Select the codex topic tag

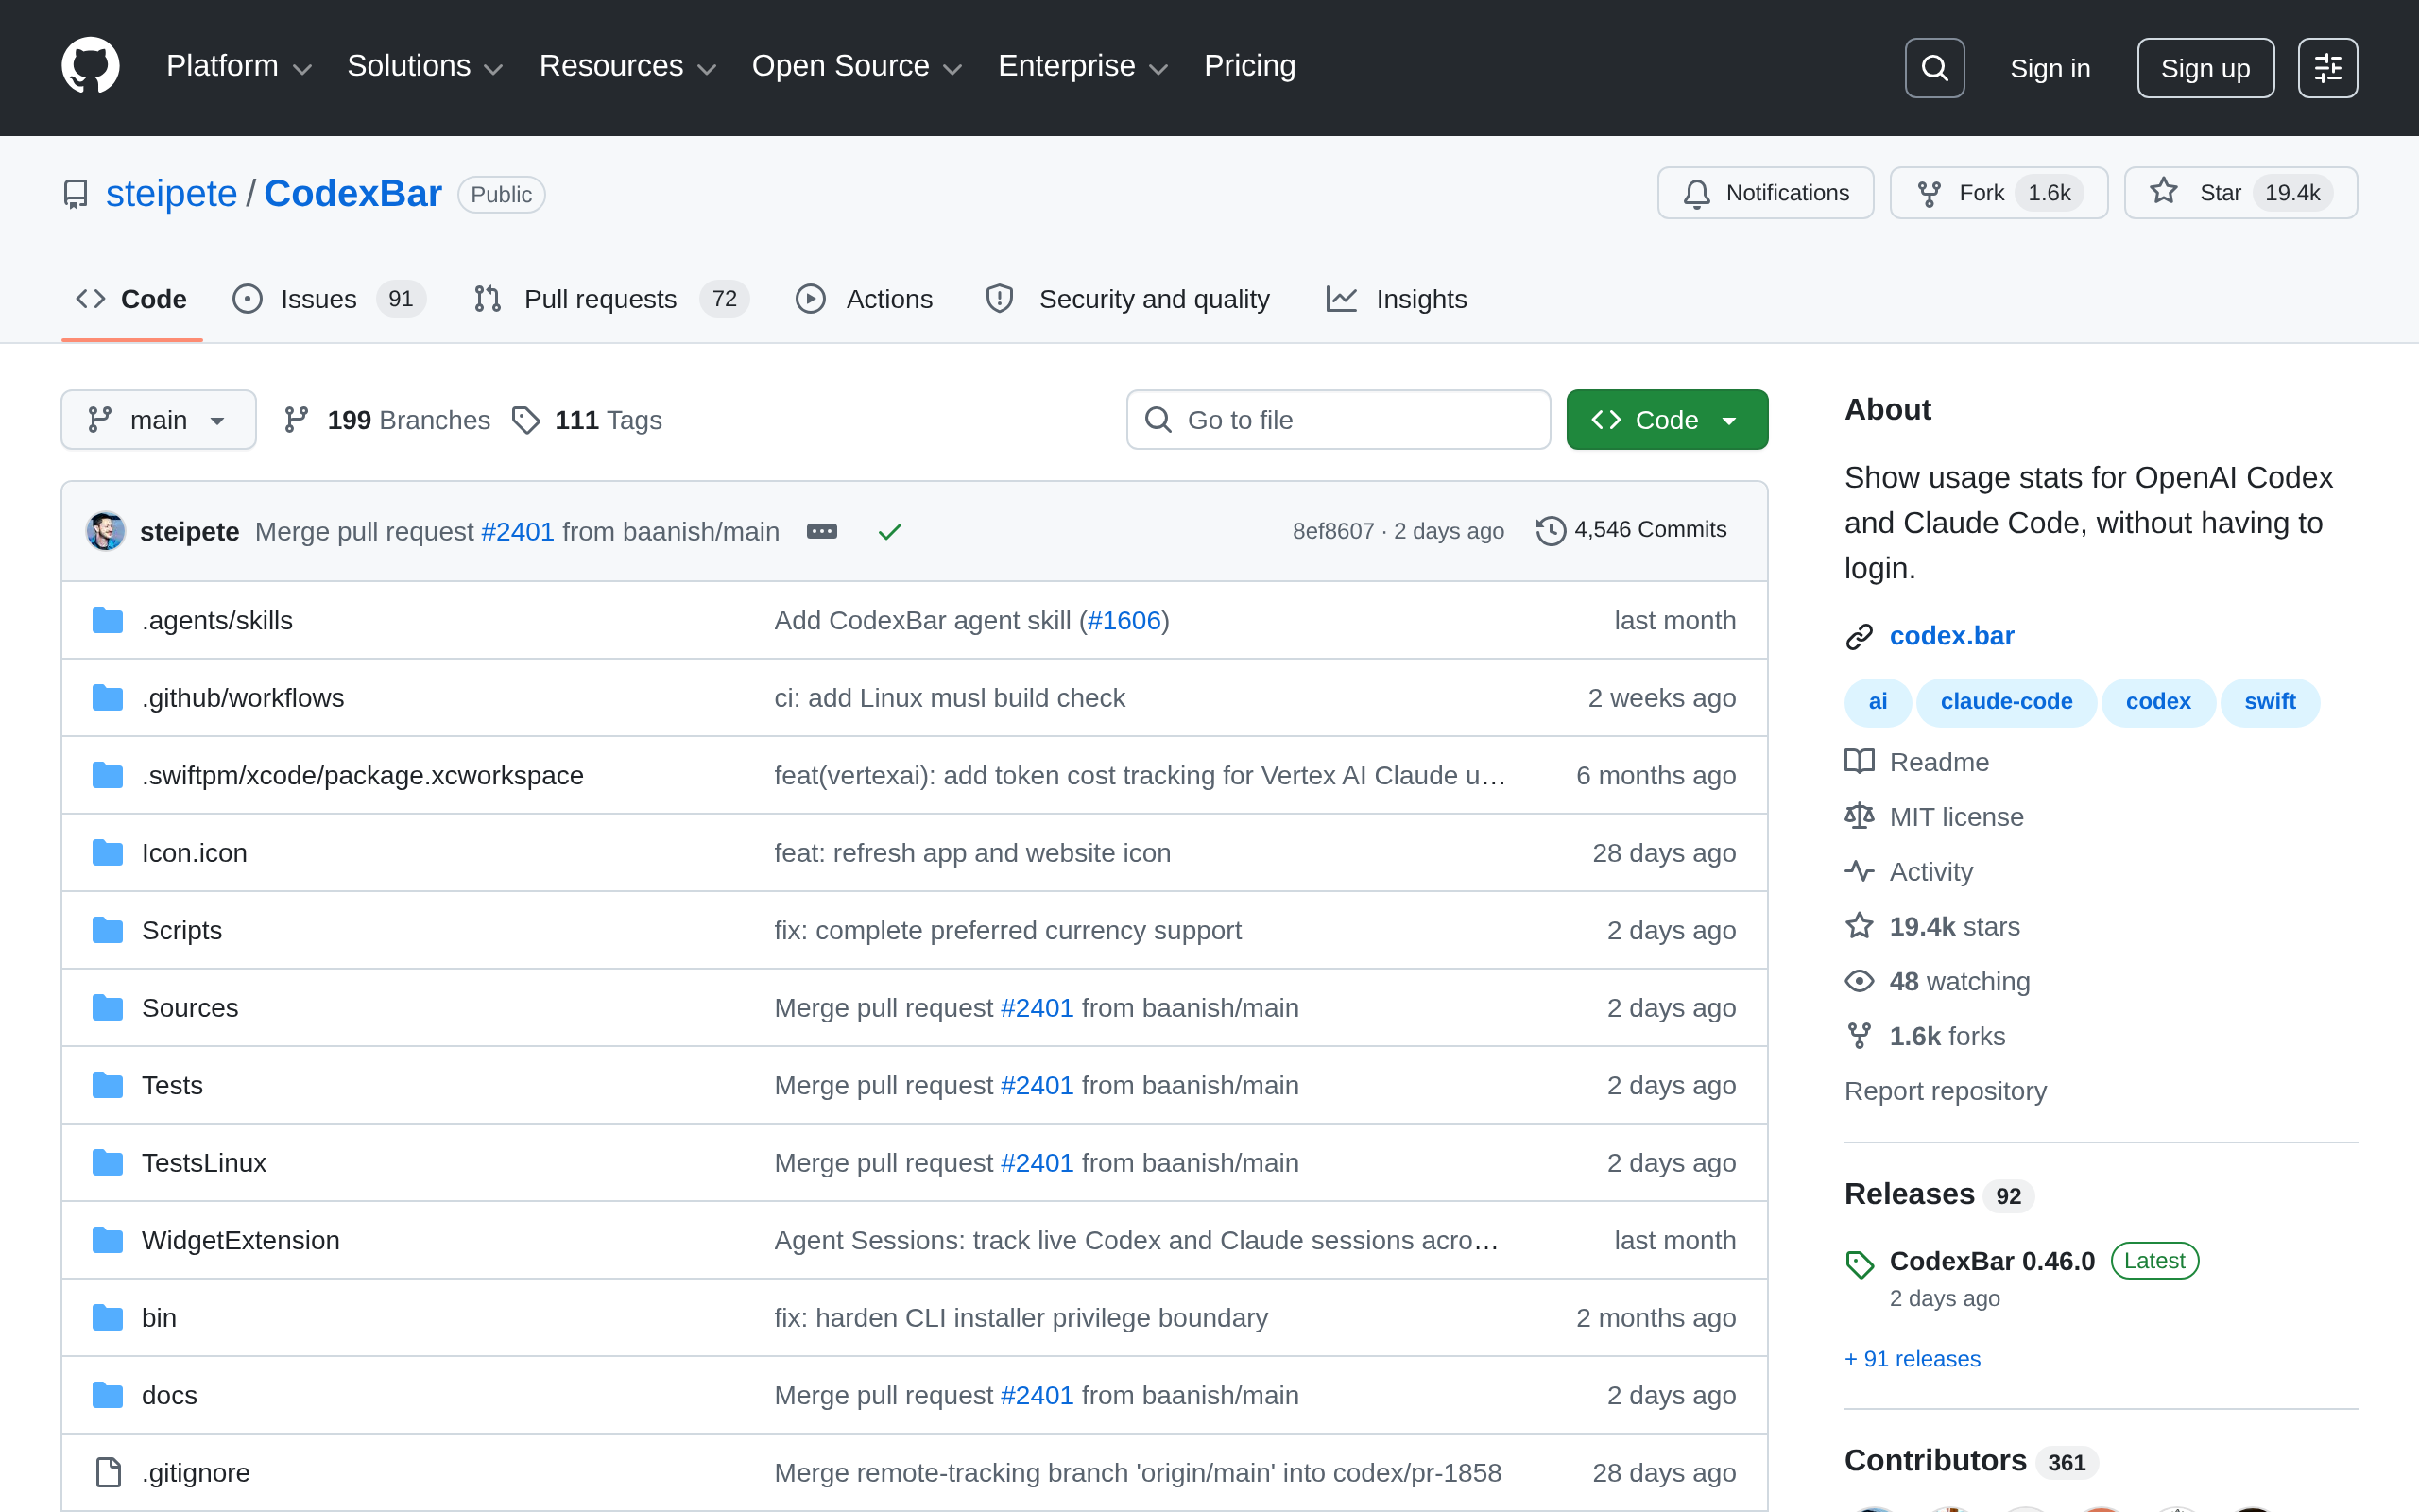coord(2158,702)
